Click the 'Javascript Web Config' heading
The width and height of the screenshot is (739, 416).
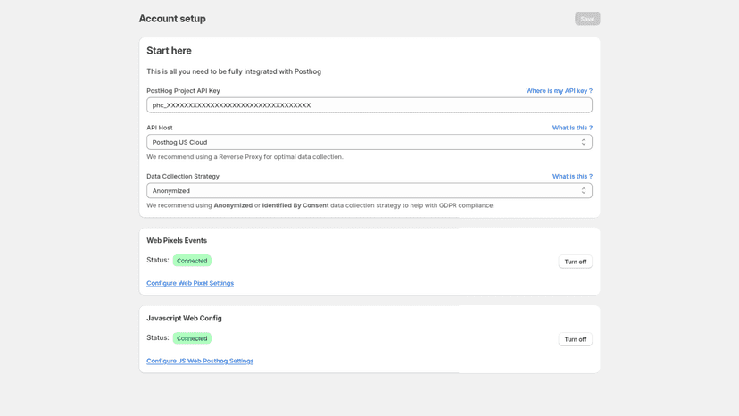tap(184, 319)
